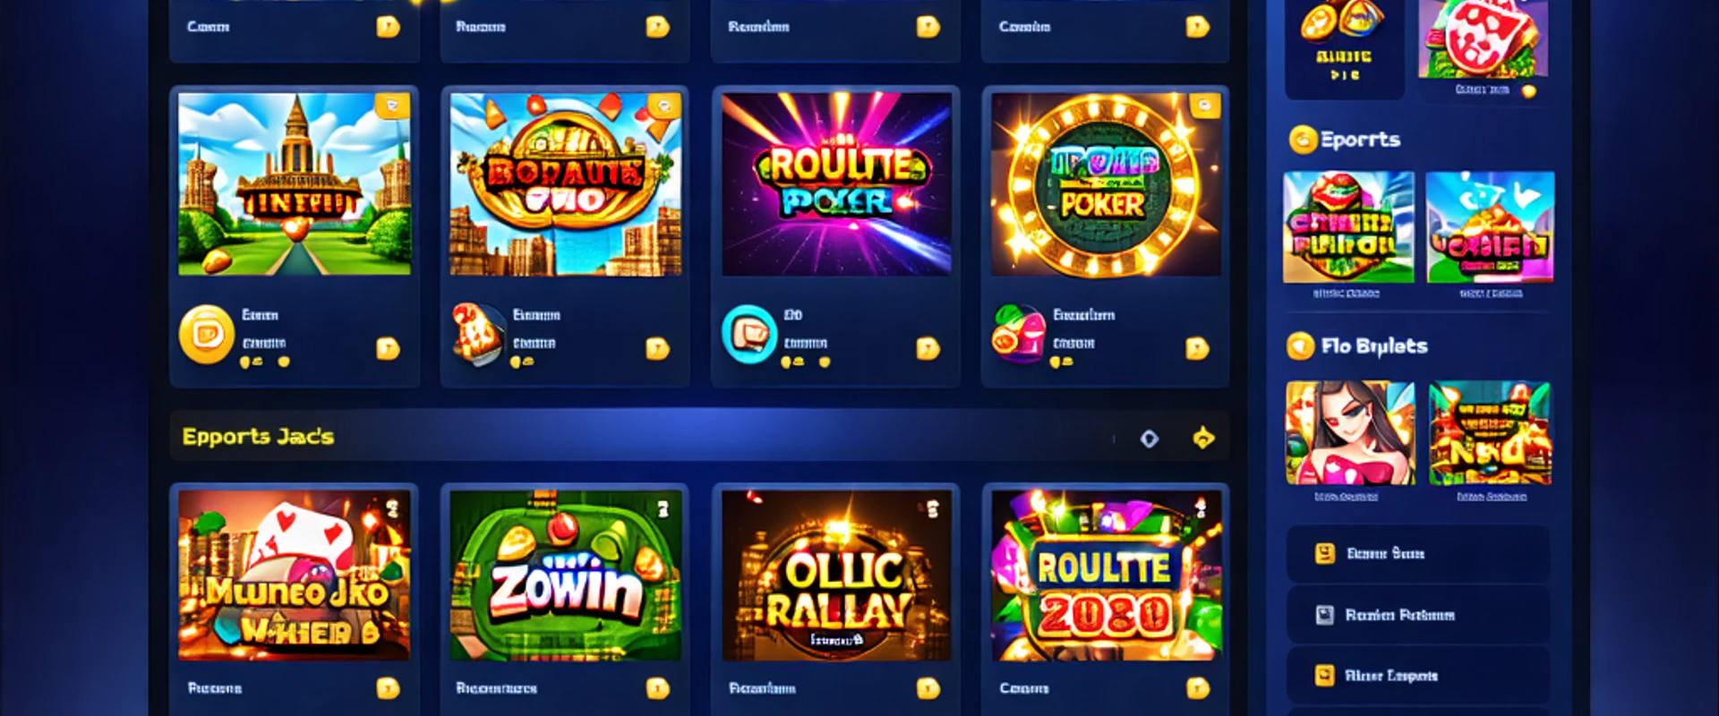Screen dimensions: 1719x716
Task: Open the Roulite Poker game thumbnail
Action: [836, 183]
